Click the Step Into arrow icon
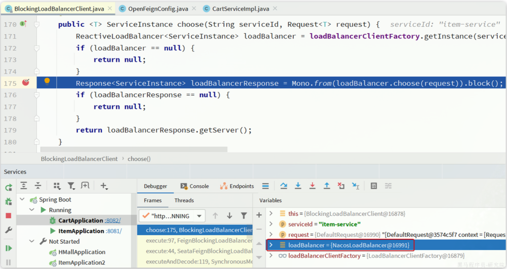 [x=298, y=186]
